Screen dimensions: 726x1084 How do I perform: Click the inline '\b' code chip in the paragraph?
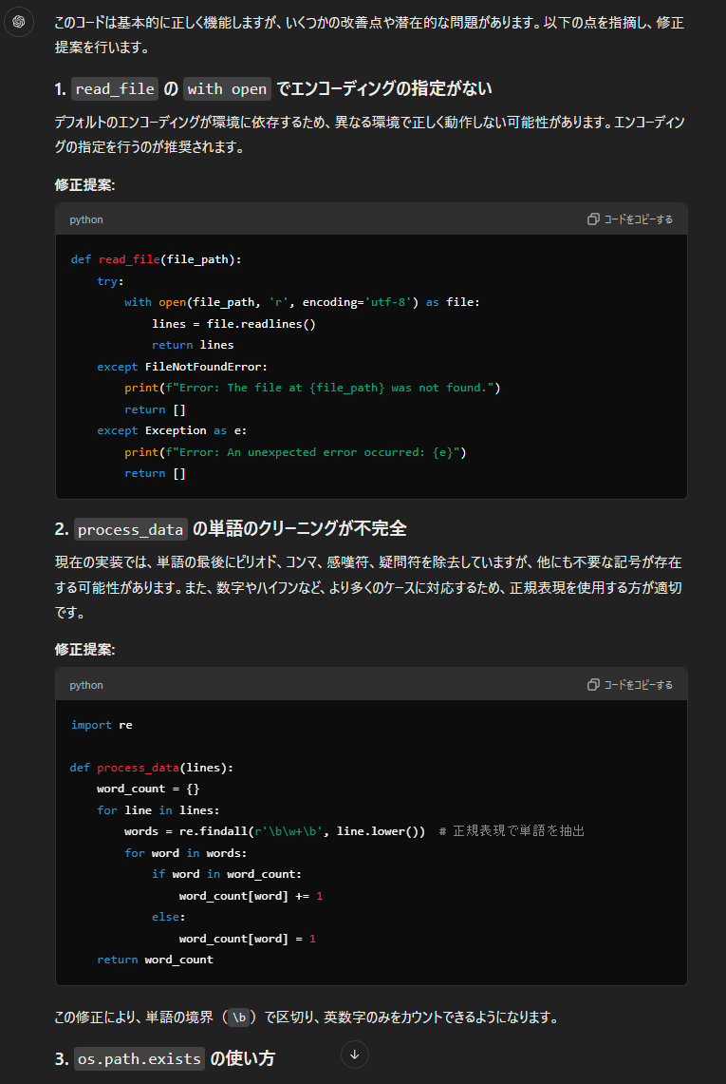239,1017
